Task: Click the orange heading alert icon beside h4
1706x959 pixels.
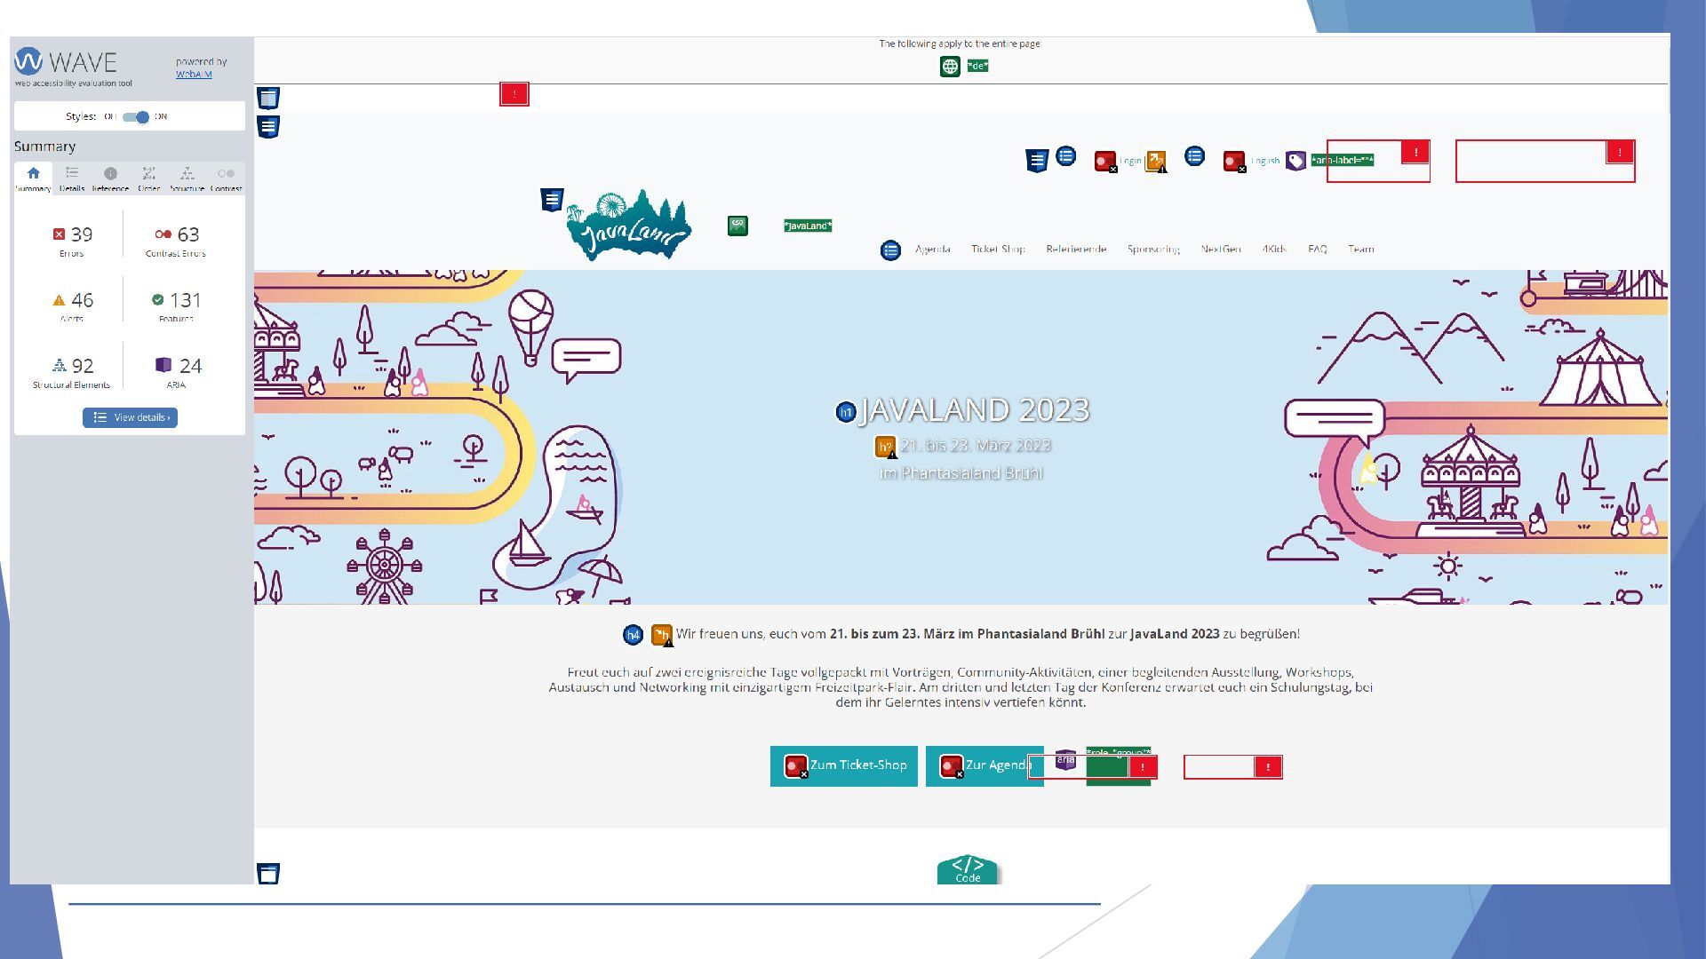Action: tap(662, 635)
